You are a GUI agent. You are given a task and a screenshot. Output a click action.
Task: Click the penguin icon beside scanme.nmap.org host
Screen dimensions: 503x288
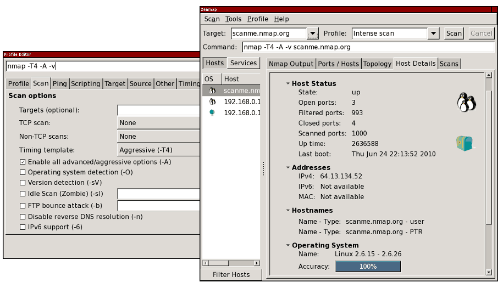click(x=212, y=91)
